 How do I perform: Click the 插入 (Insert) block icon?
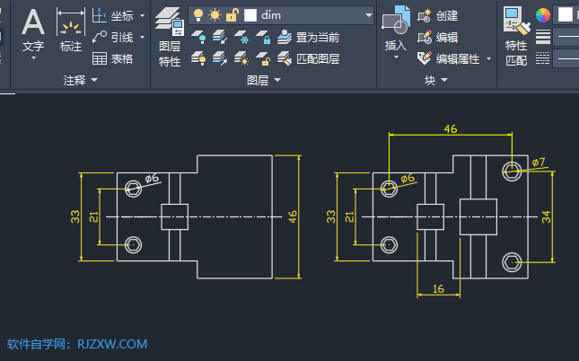click(x=396, y=25)
